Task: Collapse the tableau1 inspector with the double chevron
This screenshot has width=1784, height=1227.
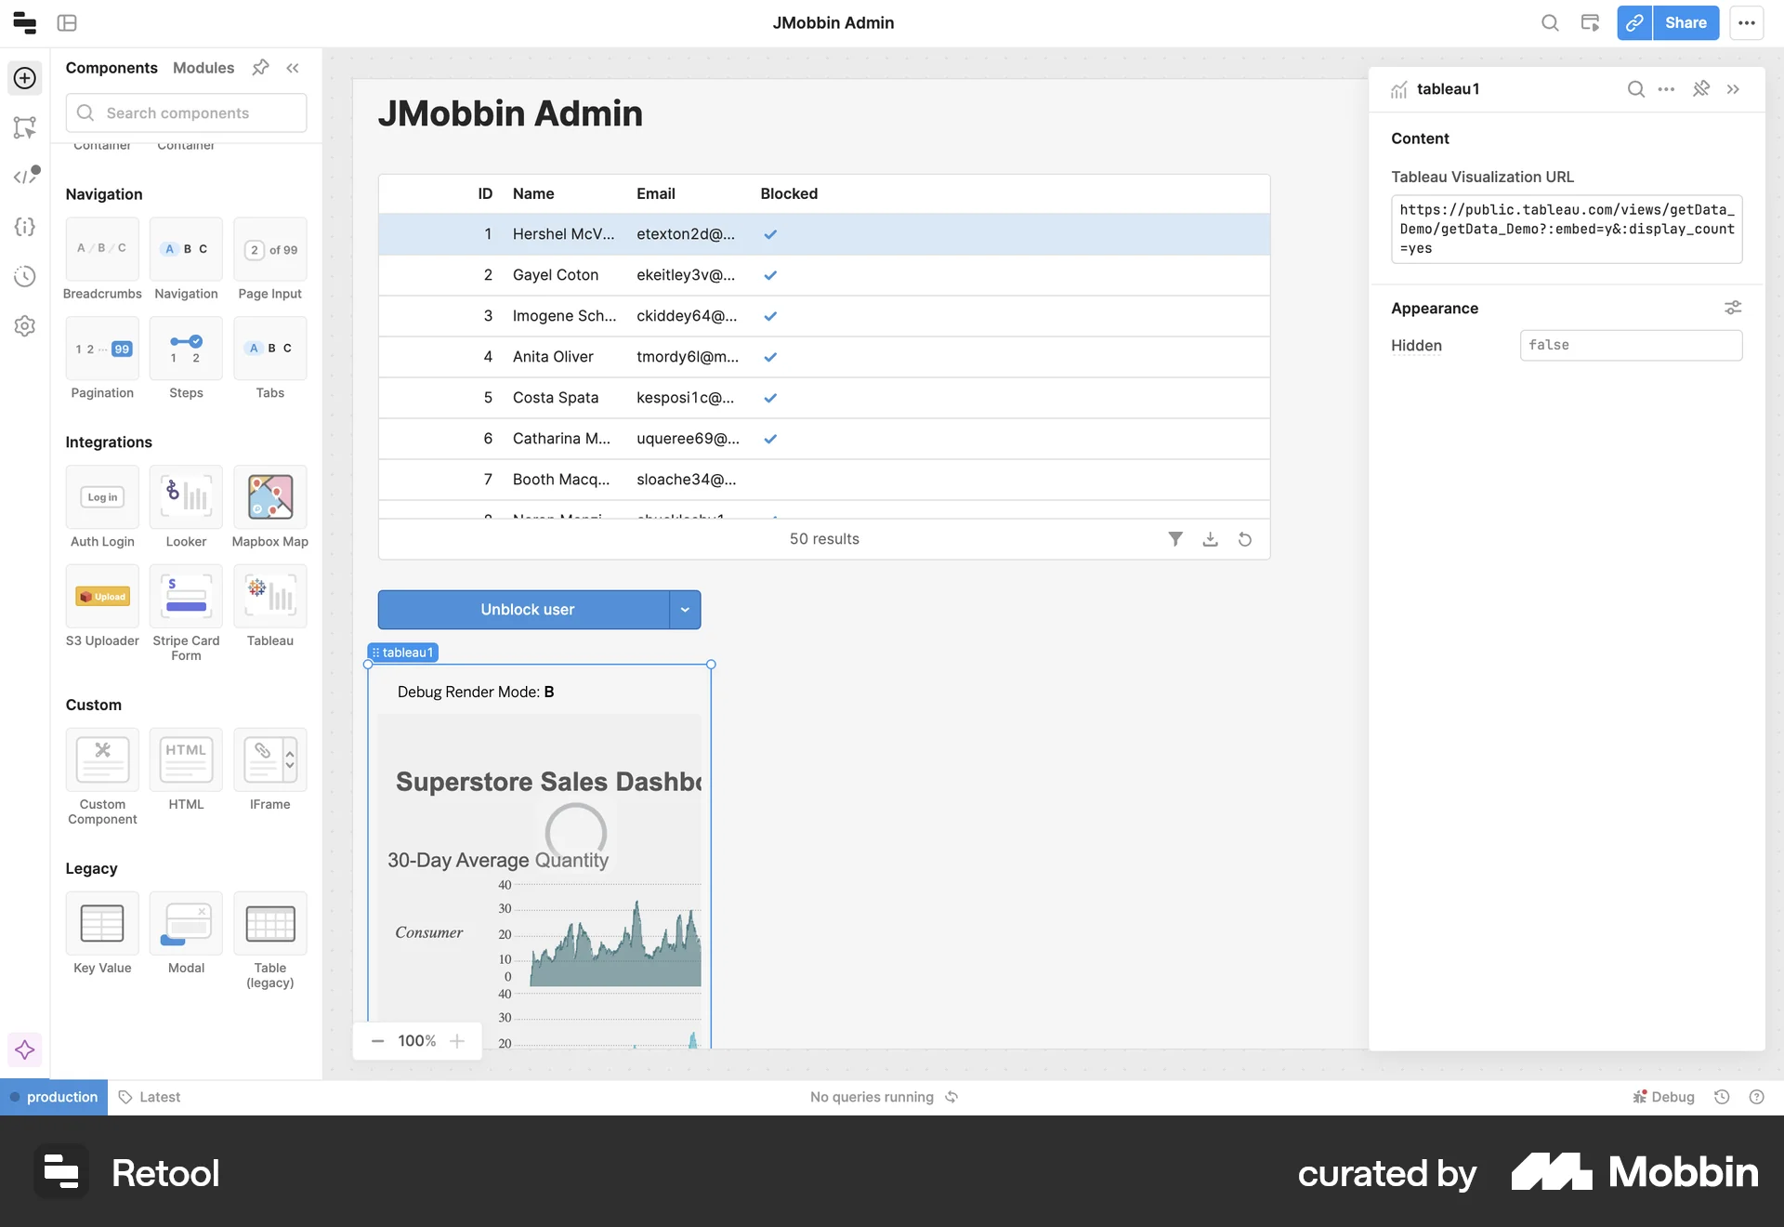Action: pos(1734,89)
